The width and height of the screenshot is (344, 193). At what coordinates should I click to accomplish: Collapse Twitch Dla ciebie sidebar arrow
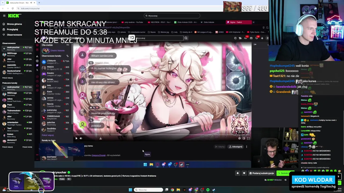pyautogui.click(x=67, y=45)
